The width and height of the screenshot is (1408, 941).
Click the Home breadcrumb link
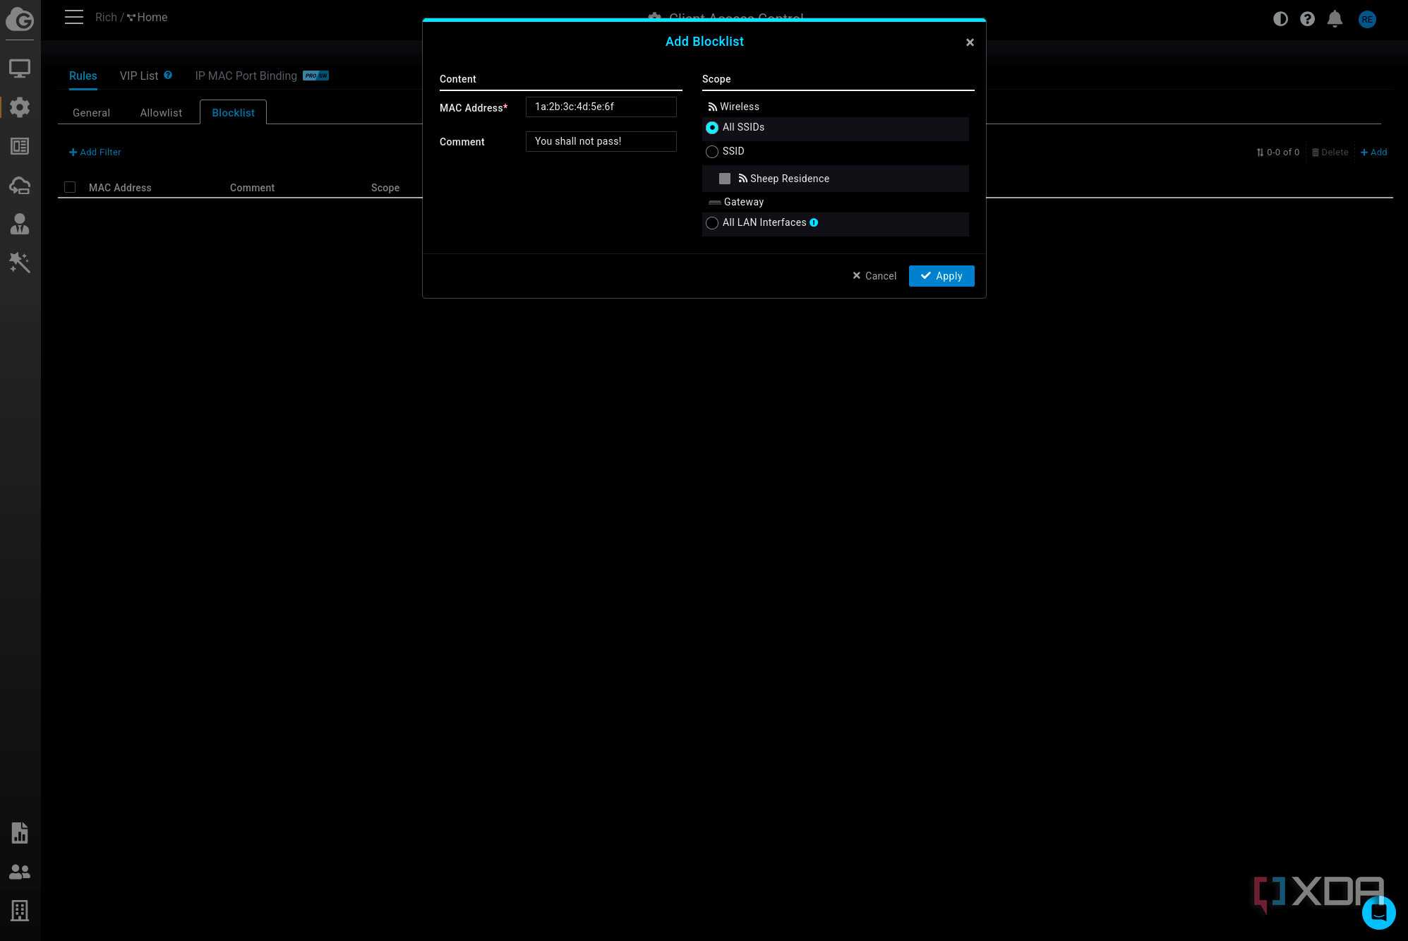148,17
